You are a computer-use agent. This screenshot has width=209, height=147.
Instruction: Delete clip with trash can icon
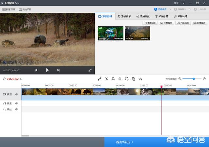[x=120, y=79]
